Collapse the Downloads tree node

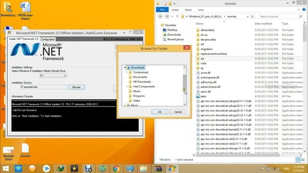[125, 67]
